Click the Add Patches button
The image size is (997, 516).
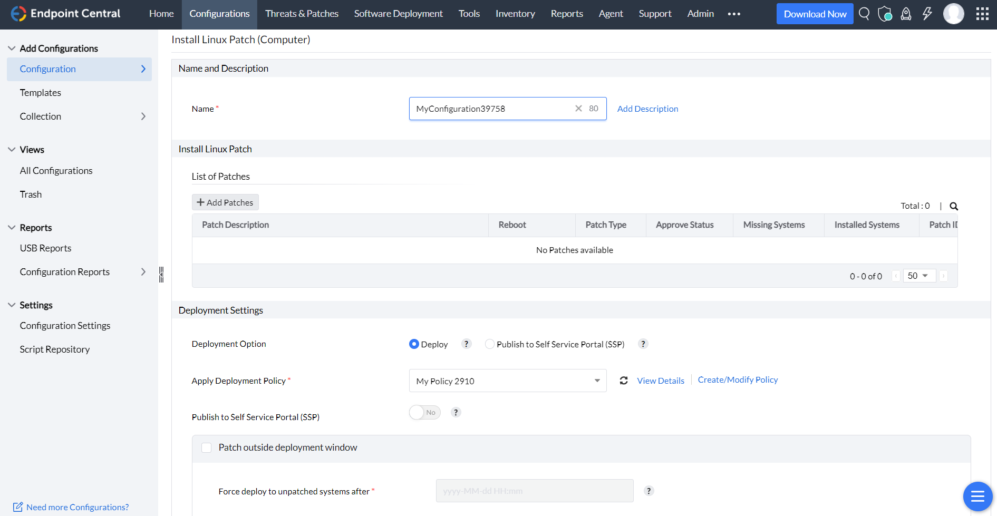pos(225,202)
